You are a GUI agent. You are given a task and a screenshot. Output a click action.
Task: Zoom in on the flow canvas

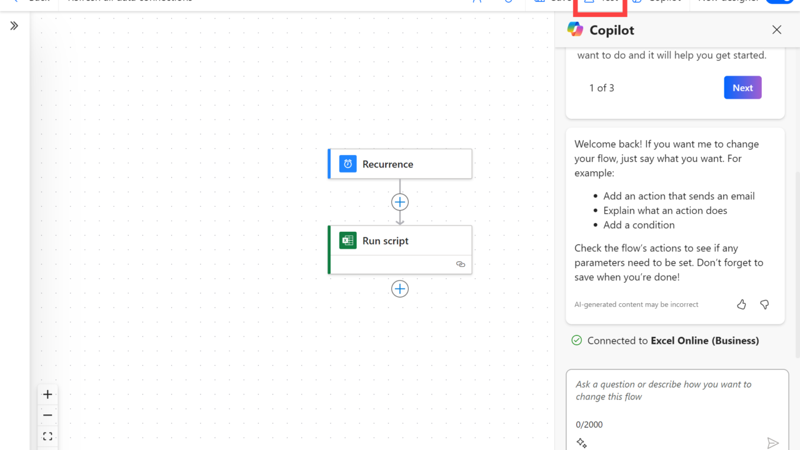click(x=47, y=394)
